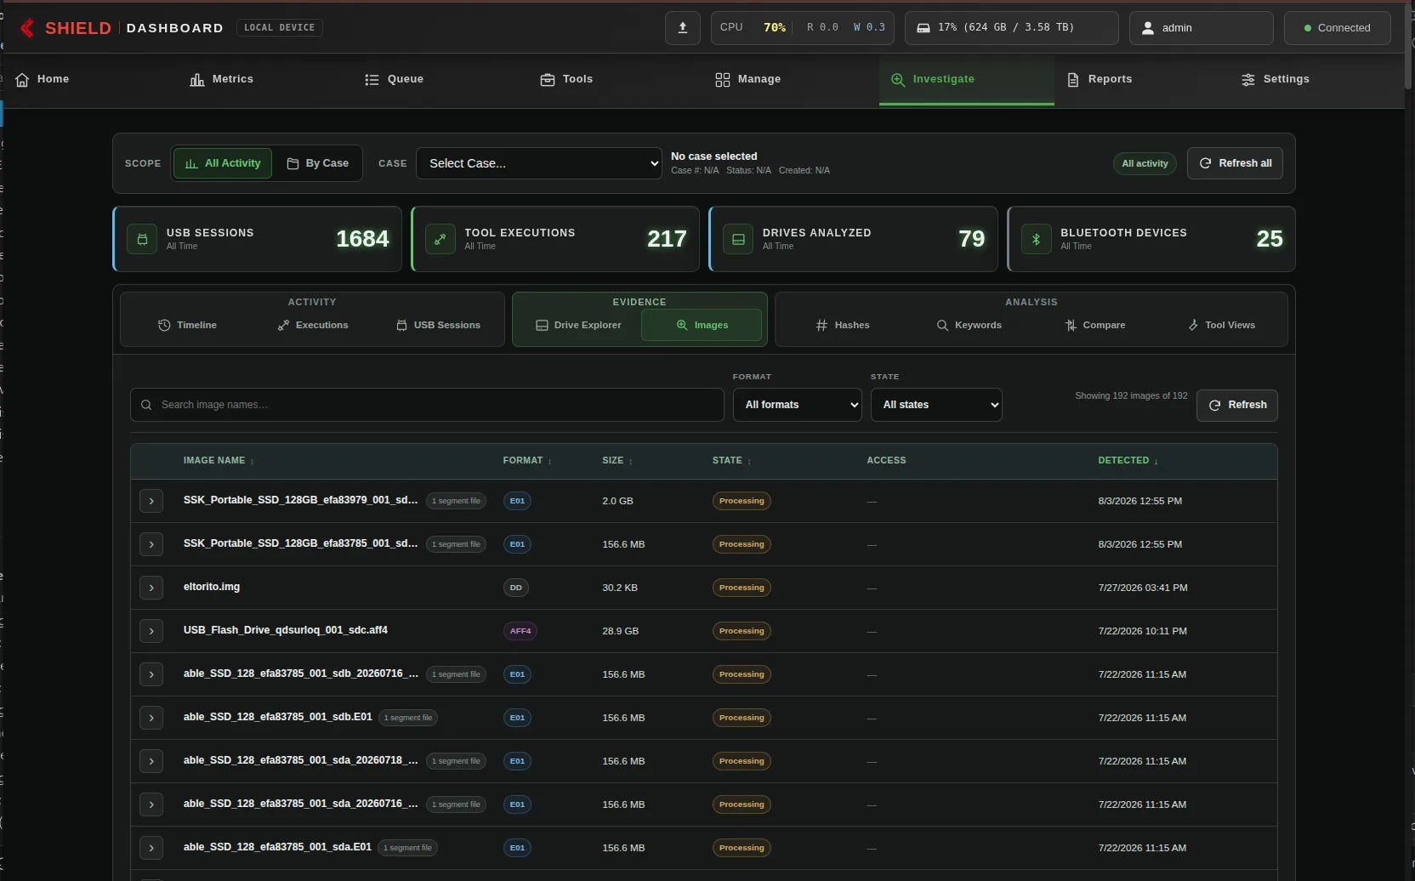Expand the SSK_Portable_SSD efa83979 row

click(x=151, y=501)
